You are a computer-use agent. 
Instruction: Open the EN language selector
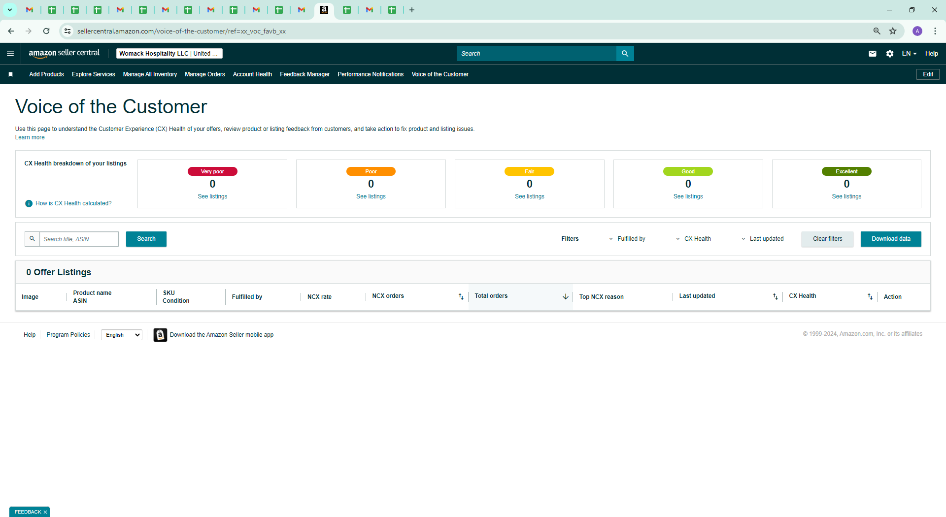click(909, 54)
